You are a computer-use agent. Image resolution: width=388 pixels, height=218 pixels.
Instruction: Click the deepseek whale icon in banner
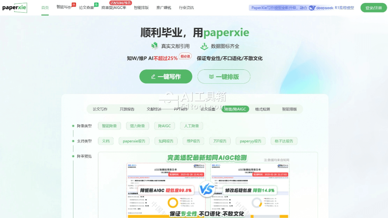click(x=312, y=8)
